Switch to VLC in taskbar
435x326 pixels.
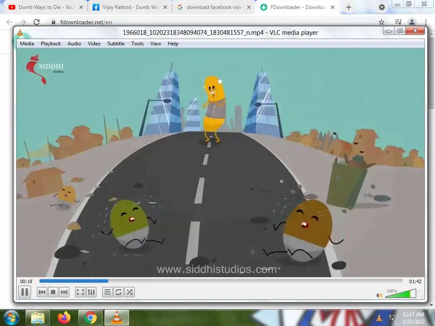(x=117, y=318)
